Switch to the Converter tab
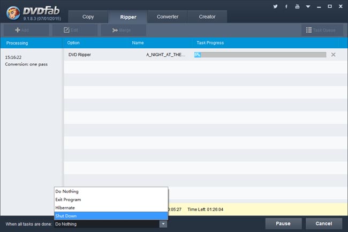 coord(168,17)
